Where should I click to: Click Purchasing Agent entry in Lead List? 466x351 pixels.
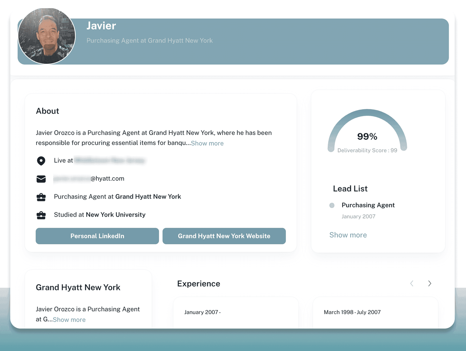tap(368, 205)
